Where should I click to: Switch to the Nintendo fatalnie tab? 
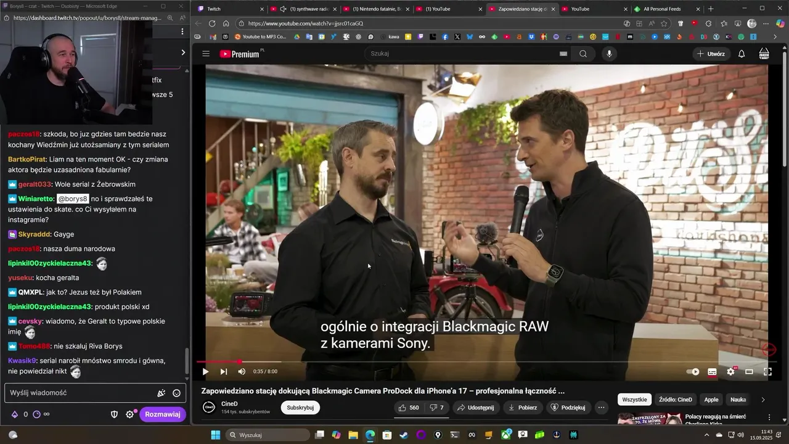376,9
